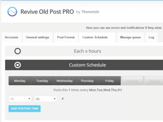Click the errors and notifications message
The height and width of the screenshot is (122, 163).
click(124, 28)
